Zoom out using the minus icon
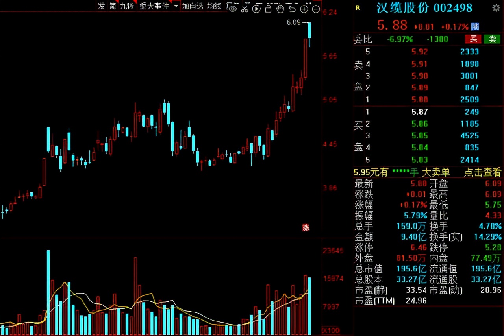The height and width of the screenshot is (336, 504). (x=315, y=8)
